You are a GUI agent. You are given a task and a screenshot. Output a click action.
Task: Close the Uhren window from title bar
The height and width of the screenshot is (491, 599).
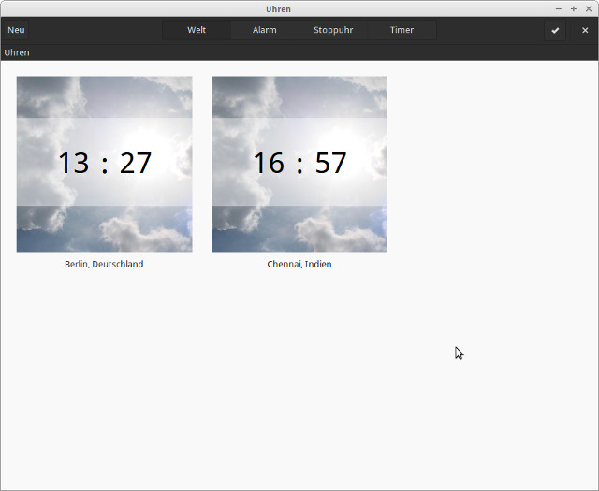click(588, 8)
